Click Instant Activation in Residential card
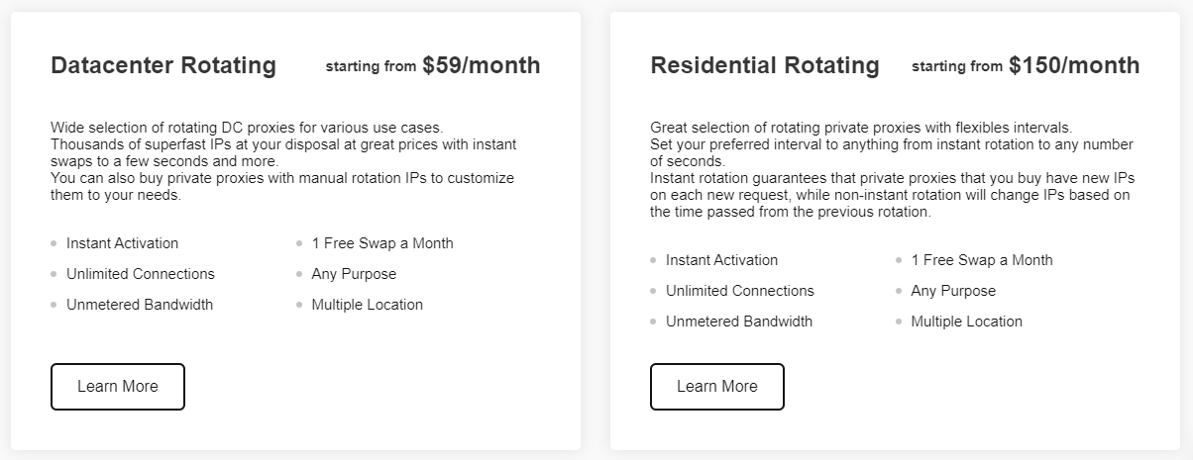 [x=721, y=260]
